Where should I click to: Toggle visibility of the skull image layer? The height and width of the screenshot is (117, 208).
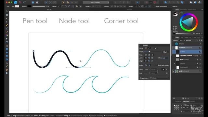pyautogui.click(x=200, y=59)
